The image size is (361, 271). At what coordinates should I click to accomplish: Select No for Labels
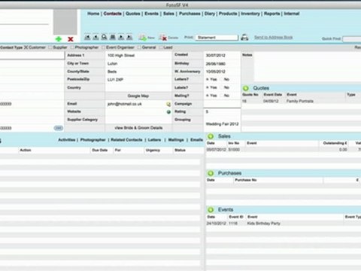point(222,87)
